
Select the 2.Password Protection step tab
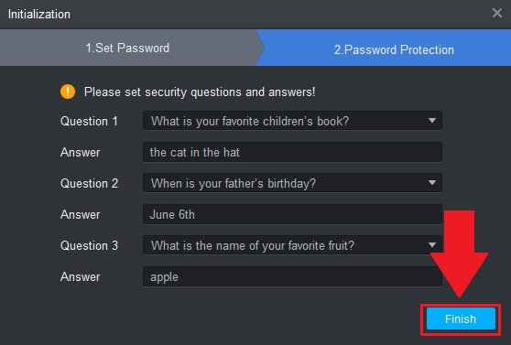tap(394, 49)
